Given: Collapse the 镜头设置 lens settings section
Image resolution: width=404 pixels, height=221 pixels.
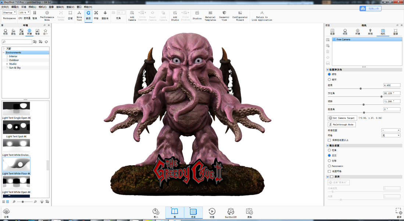Looking at the screenshot, I should tap(328, 145).
